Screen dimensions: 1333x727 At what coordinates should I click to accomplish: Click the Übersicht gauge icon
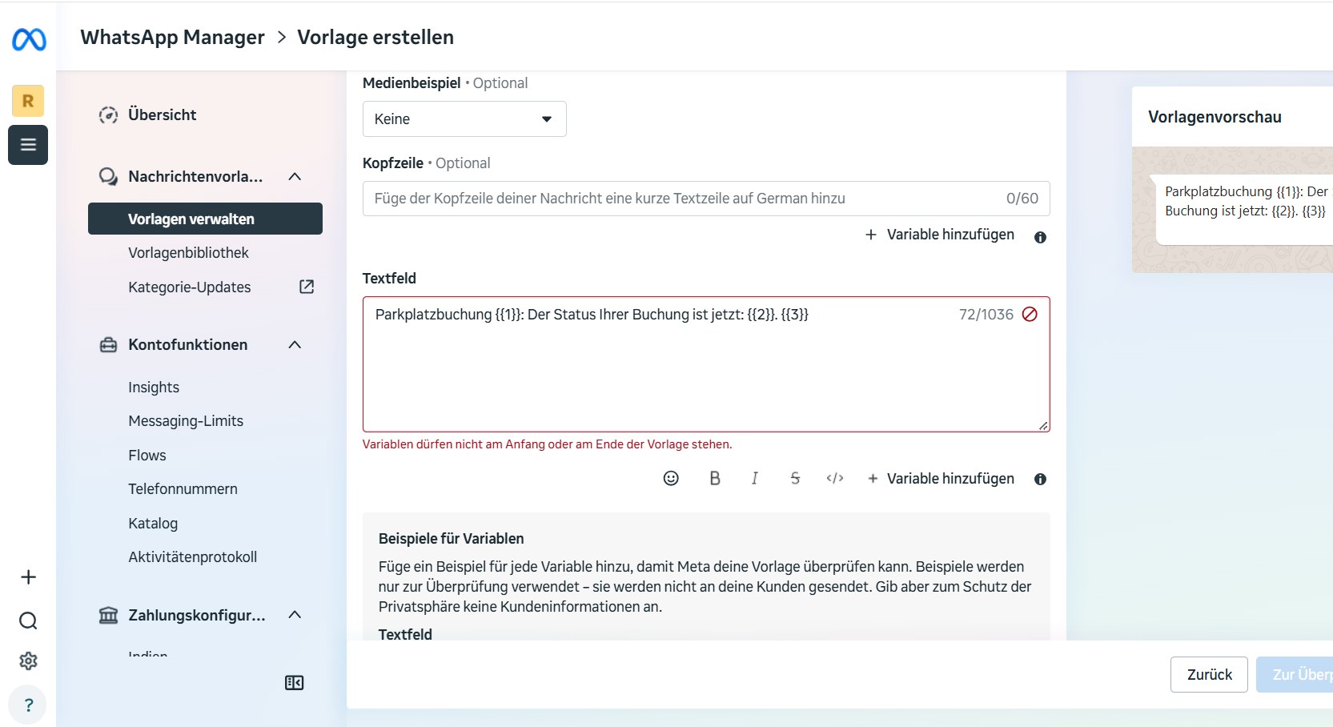point(108,114)
